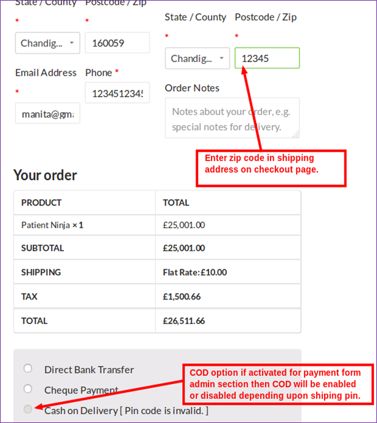
Task: Click billing postcode field with 160059
Action: pos(117,43)
